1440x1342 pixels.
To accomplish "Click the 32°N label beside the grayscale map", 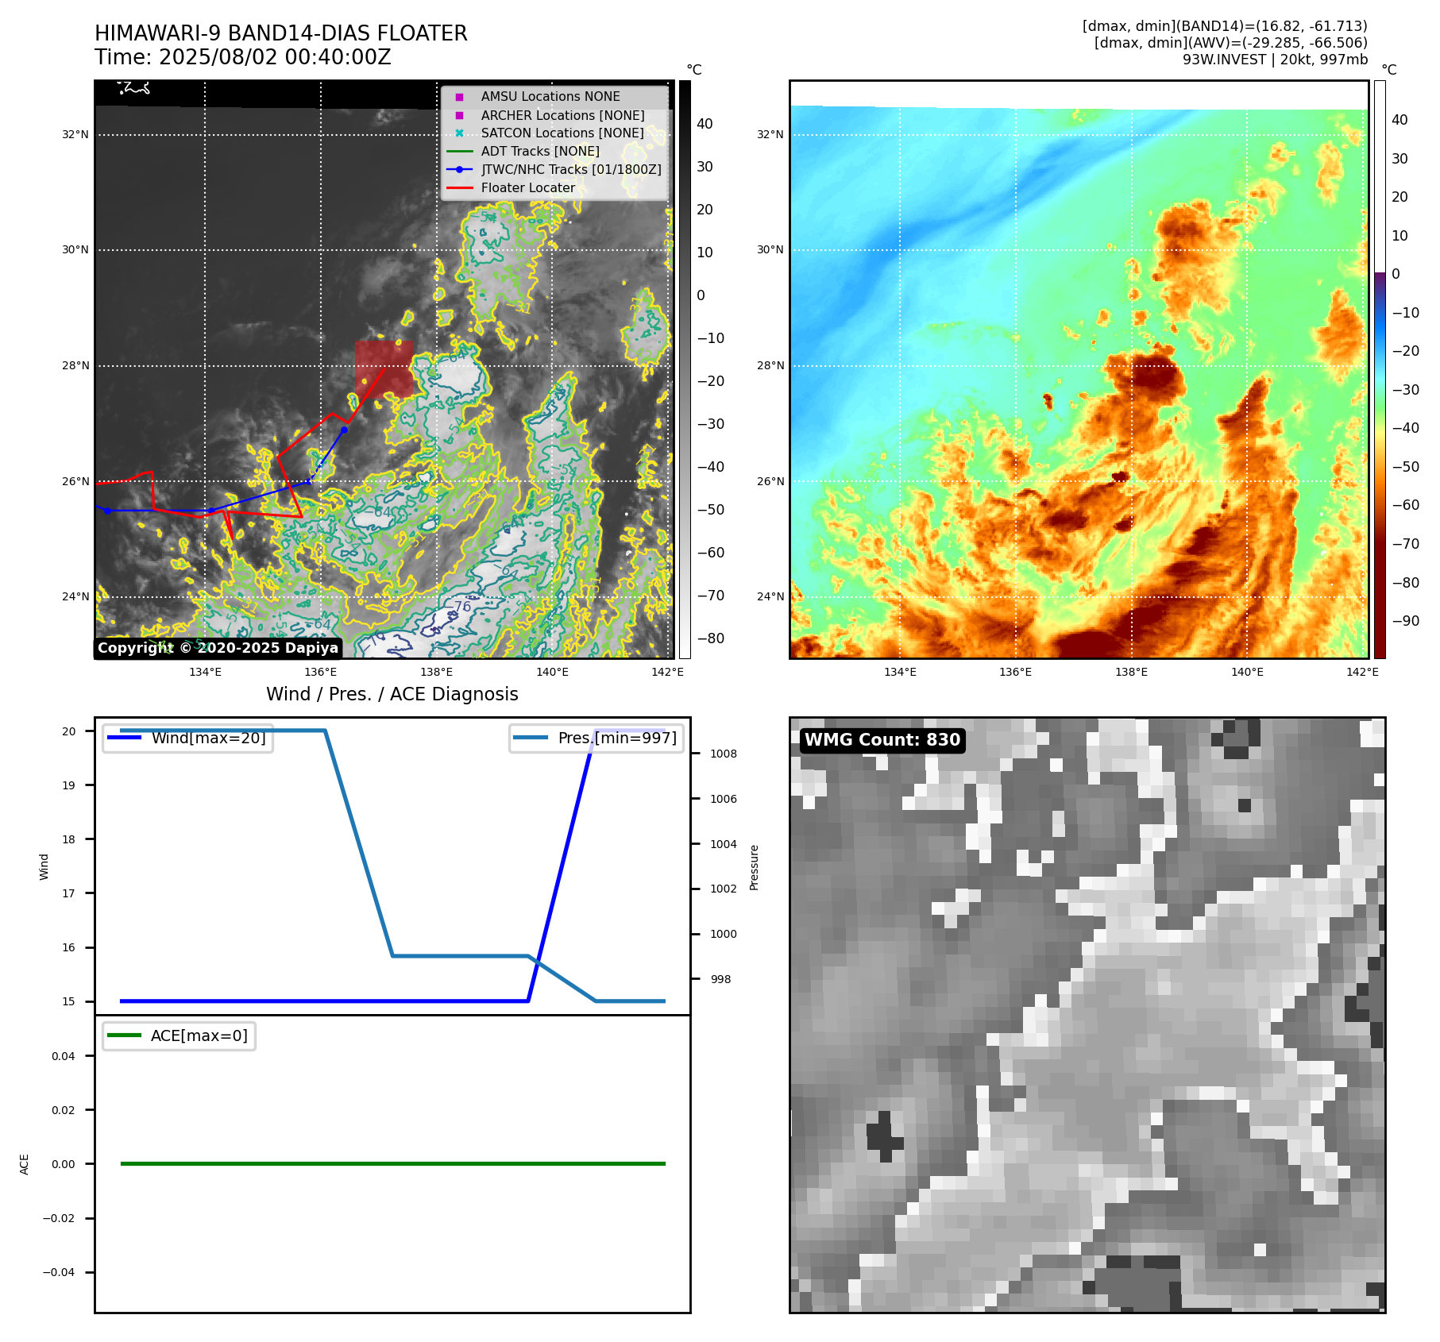I will tap(75, 134).
